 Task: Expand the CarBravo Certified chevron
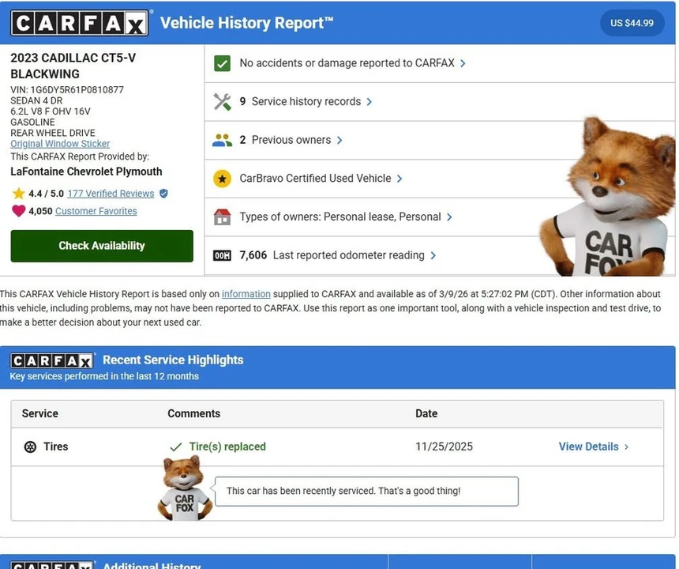pyautogui.click(x=400, y=179)
